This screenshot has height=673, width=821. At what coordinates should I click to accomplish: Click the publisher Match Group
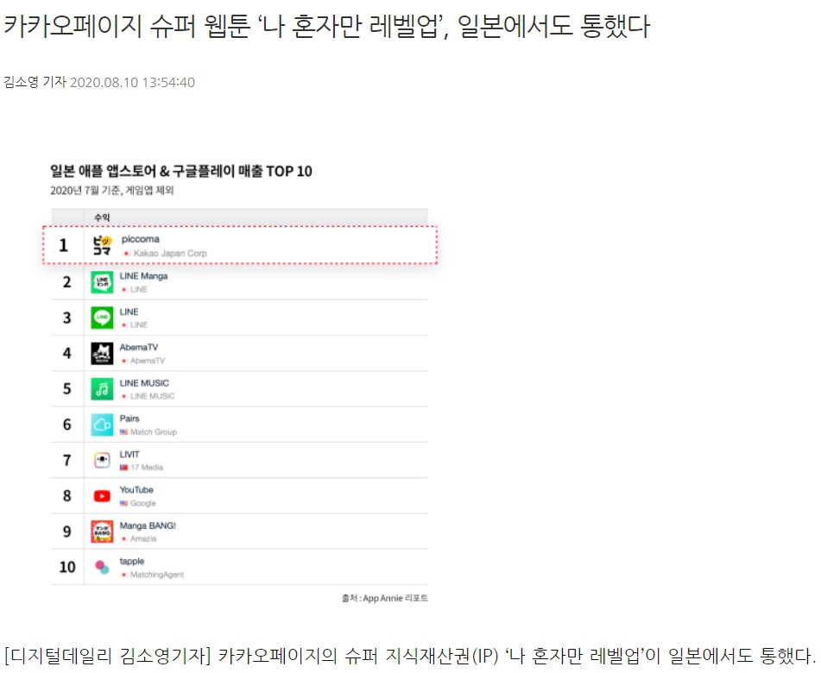coord(154,431)
